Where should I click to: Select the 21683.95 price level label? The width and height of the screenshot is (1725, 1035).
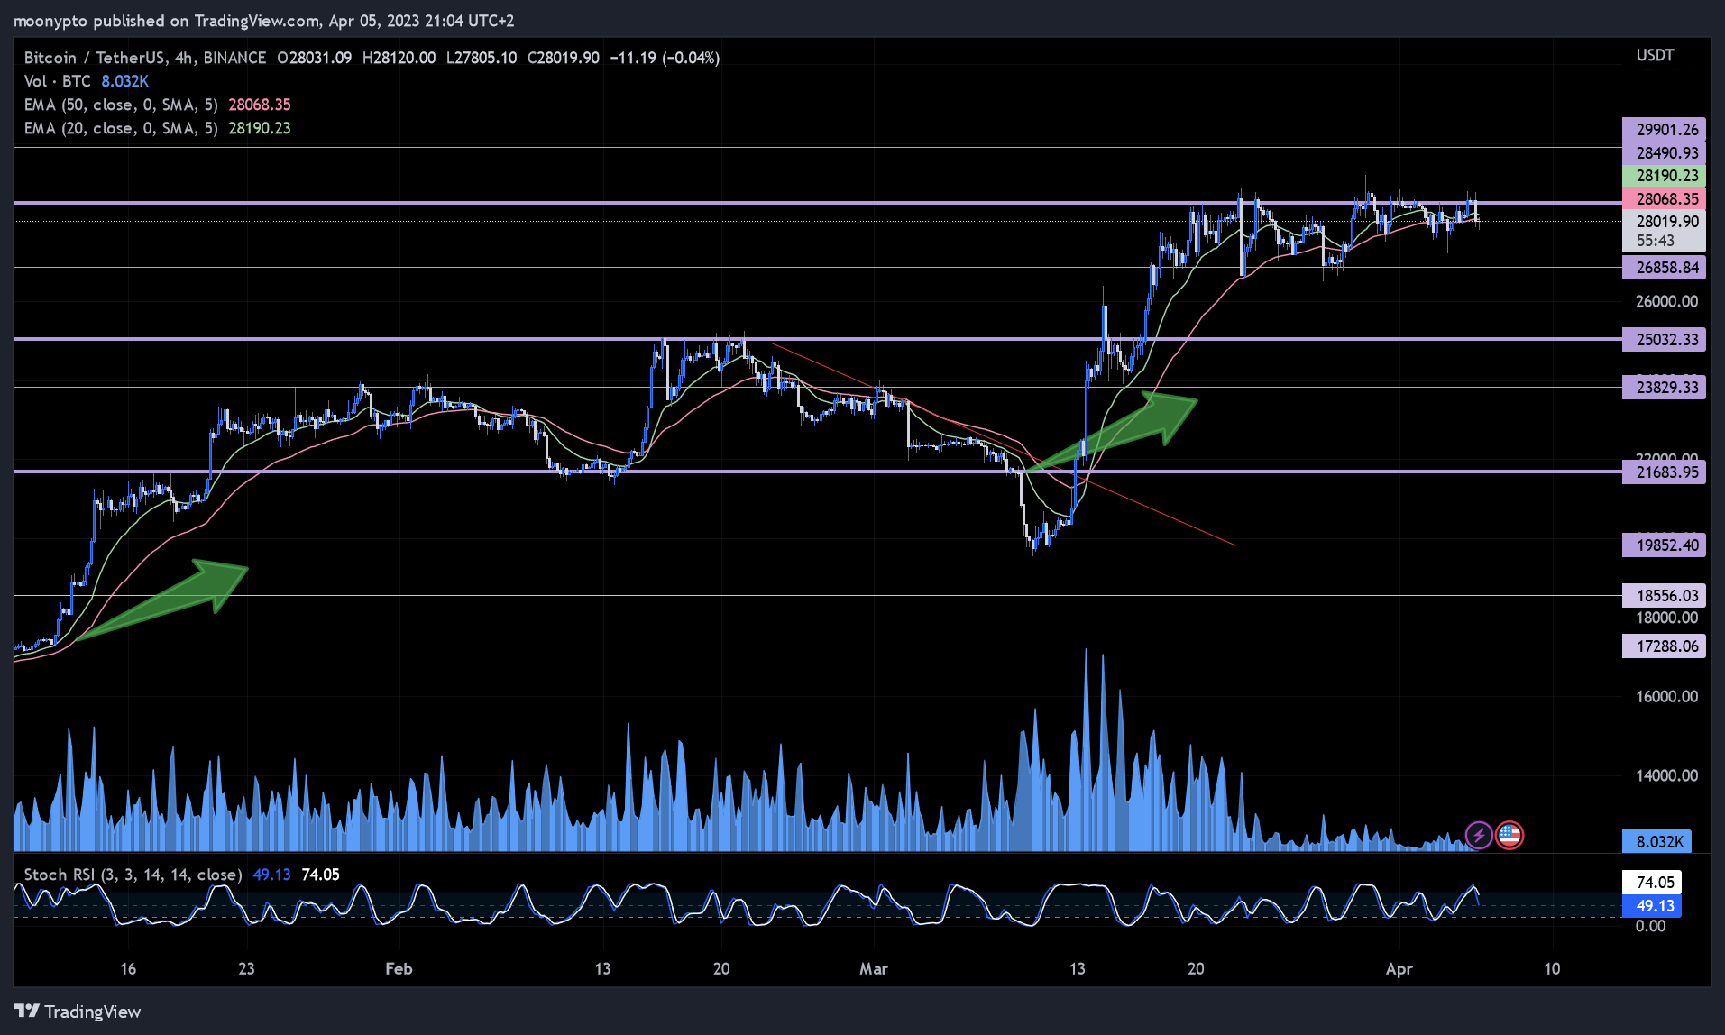tap(1664, 472)
